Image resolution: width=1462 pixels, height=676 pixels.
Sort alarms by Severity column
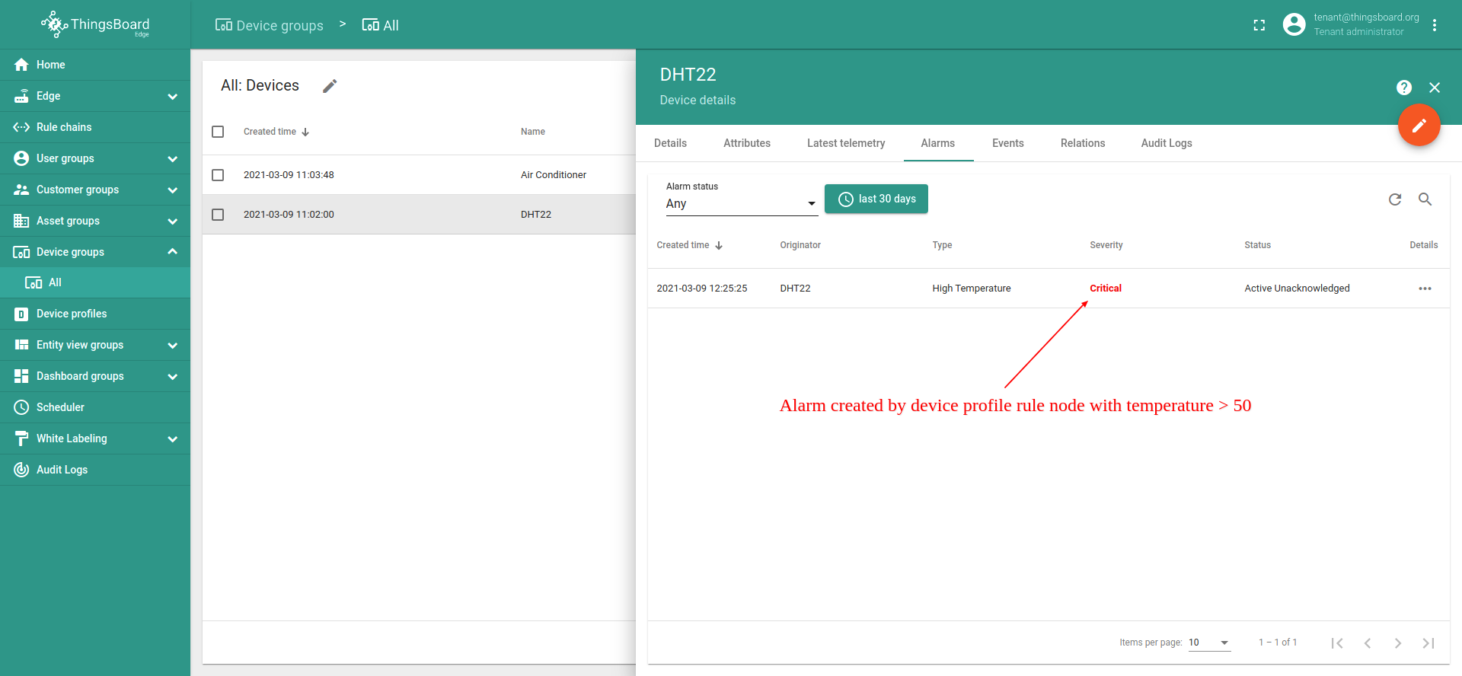[x=1106, y=245]
